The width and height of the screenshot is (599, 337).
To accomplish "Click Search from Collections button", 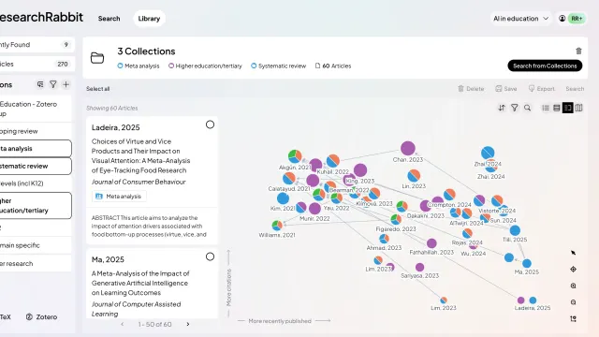I will (x=545, y=66).
